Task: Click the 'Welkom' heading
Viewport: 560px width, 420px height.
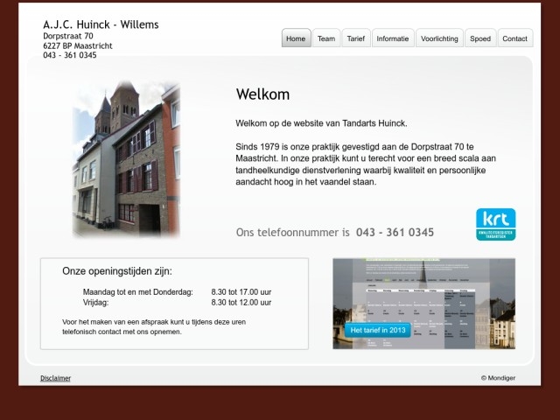Action: [x=262, y=94]
